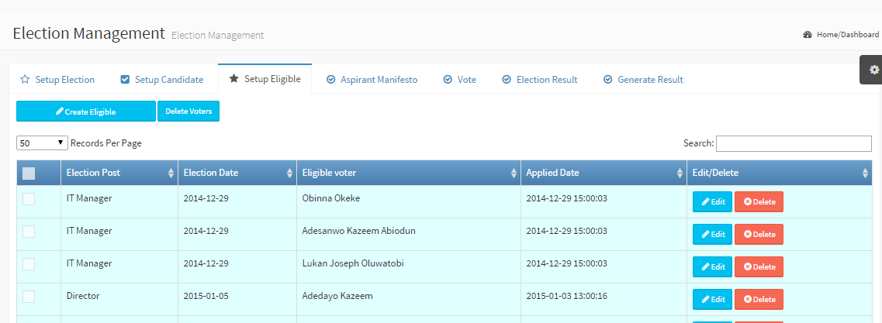882x323 pixels.
Task: Click the star icon on Setup Election
Action: (x=25, y=80)
